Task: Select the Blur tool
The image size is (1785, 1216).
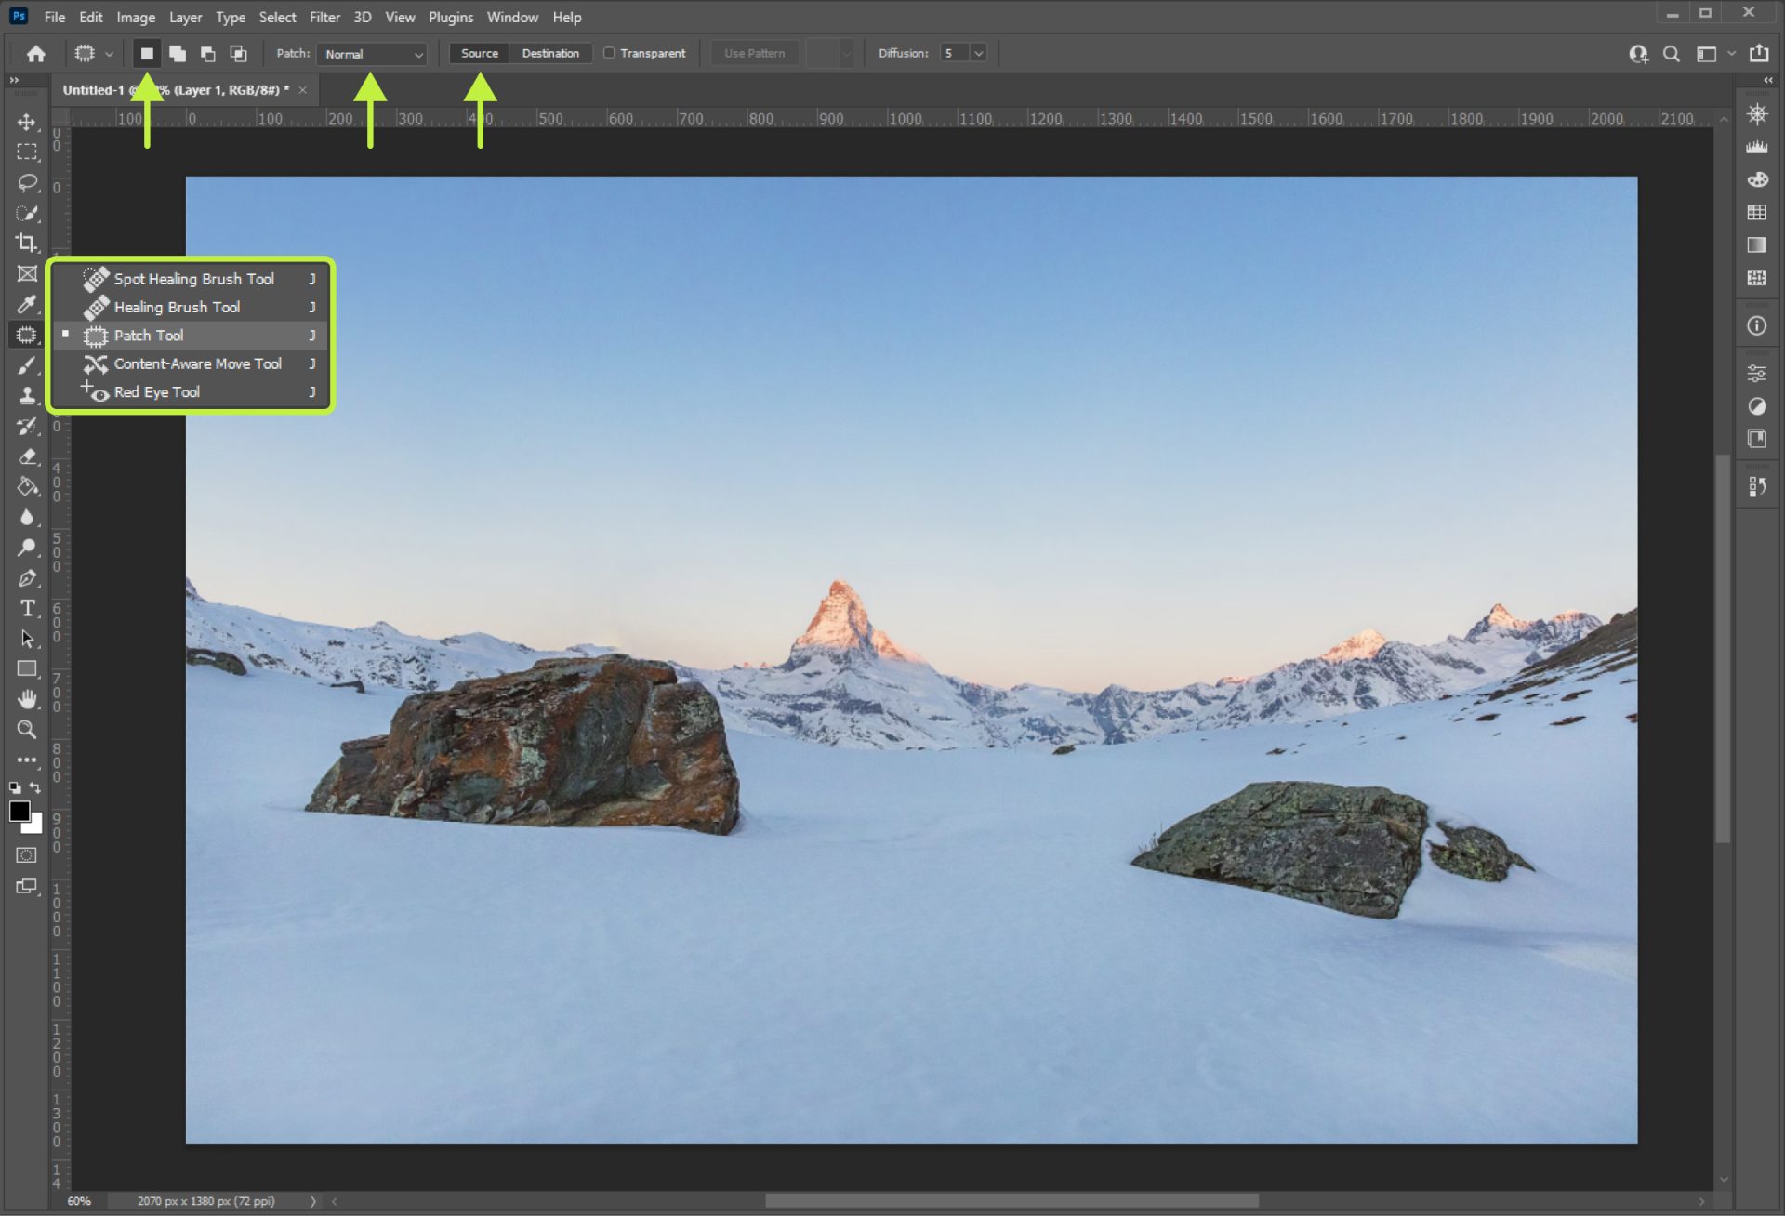Action: tap(27, 517)
